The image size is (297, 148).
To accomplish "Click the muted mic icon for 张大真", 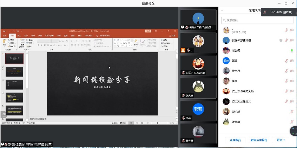I will [291, 122].
